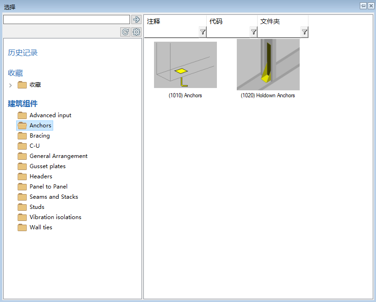The height and width of the screenshot is (302, 376).
Task: Click the Headers folder icon
Action: (x=22, y=176)
